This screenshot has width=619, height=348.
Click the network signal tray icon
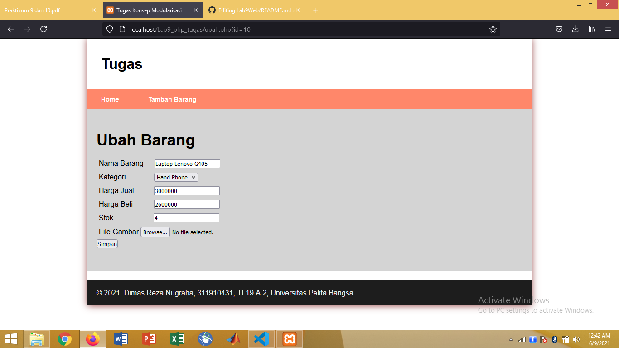[522, 339]
